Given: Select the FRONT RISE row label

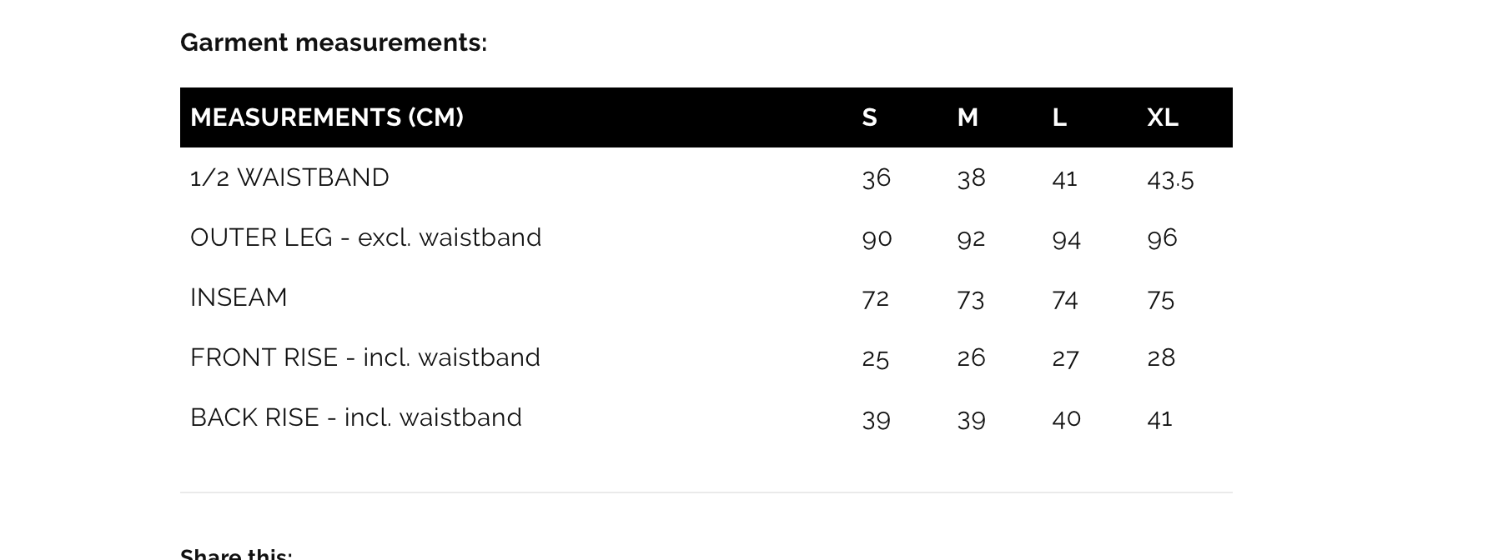Looking at the screenshot, I should pyautogui.click(x=365, y=357).
